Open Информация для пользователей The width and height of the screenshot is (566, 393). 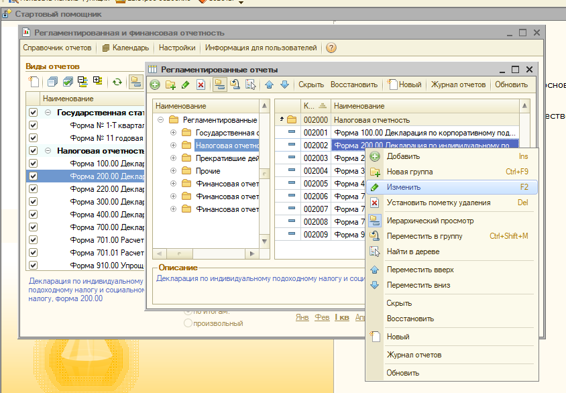pos(261,48)
